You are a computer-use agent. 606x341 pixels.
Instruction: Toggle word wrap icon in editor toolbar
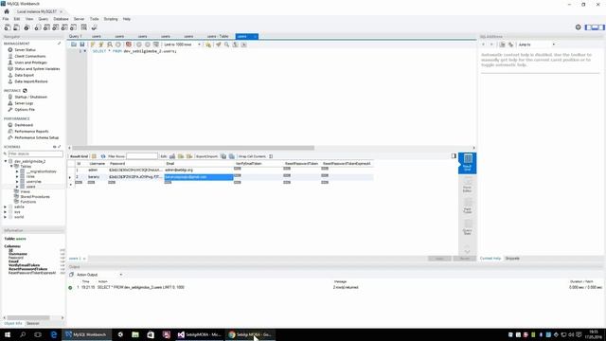[x=244, y=45]
